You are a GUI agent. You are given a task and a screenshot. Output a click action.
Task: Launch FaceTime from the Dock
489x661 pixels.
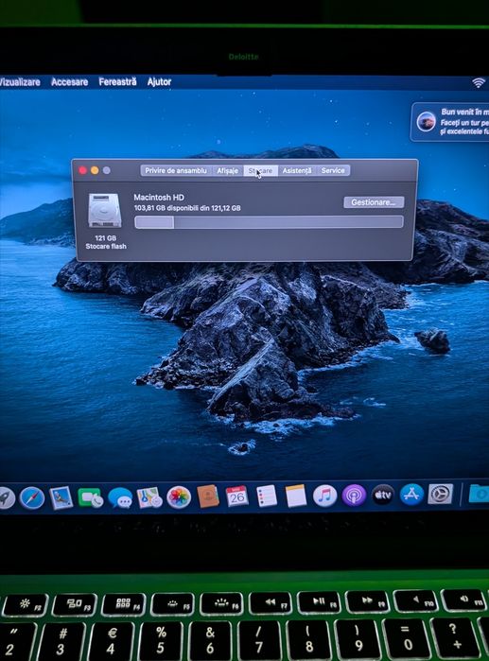pyautogui.click(x=90, y=497)
